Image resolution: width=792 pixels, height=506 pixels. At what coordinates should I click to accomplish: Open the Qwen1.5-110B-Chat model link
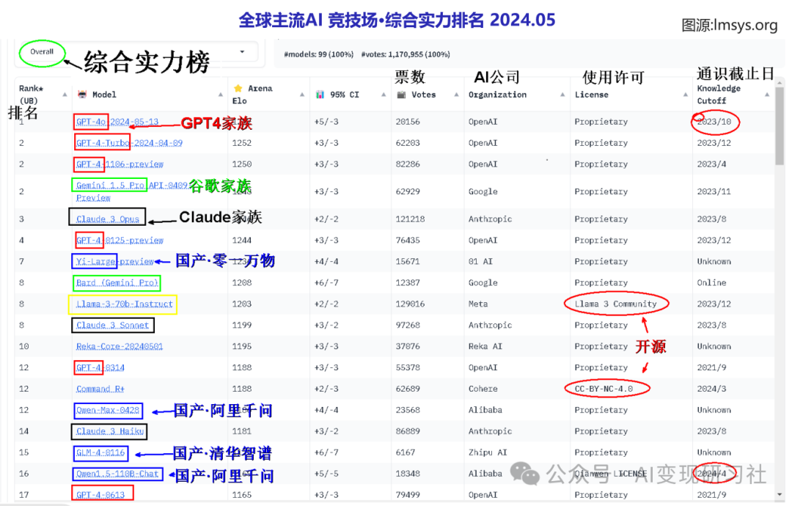(x=117, y=474)
